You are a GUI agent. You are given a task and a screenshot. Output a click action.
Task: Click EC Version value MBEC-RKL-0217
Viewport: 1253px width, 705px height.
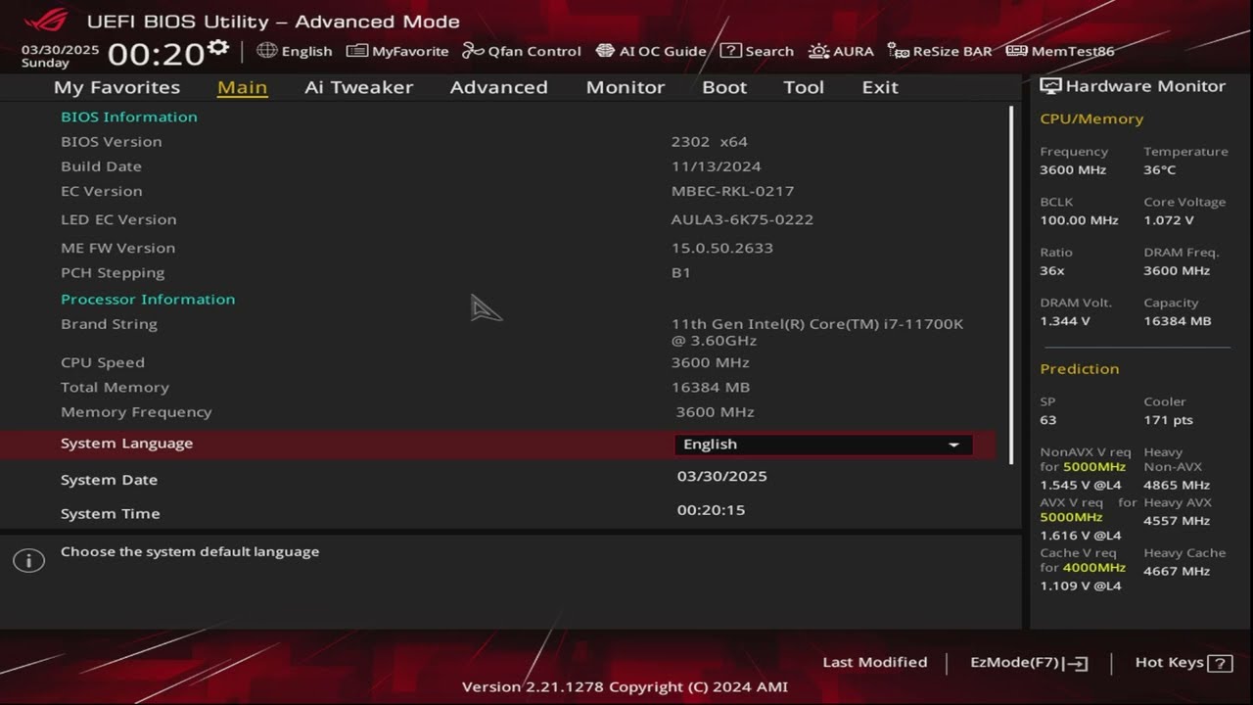pos(732,191)
